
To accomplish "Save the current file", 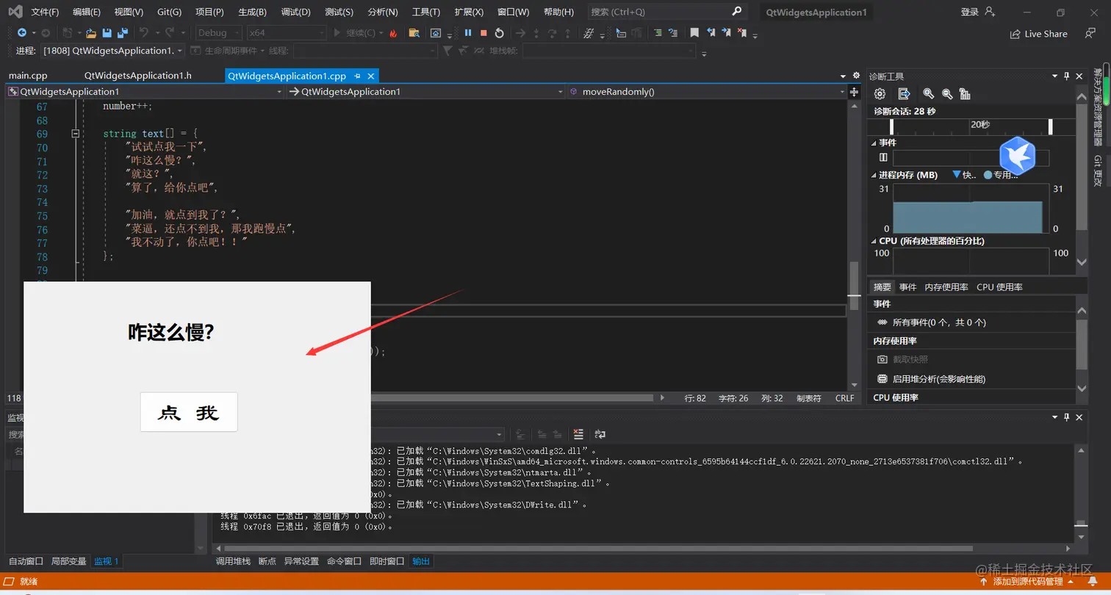I will pos(107,33).
